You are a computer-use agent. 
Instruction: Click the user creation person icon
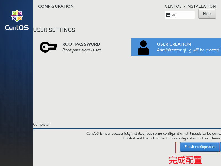(x=143, y=48)
